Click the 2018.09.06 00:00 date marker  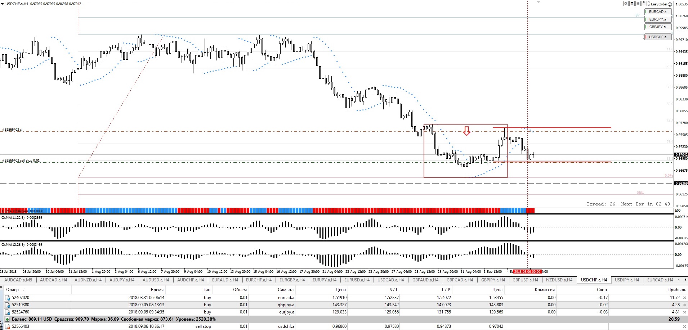click(x=527, y=272)
